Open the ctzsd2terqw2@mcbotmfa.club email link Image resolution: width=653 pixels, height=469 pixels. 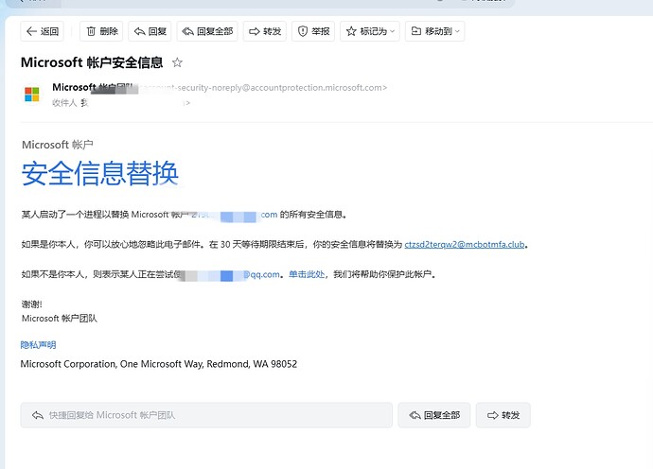[465, 244]
